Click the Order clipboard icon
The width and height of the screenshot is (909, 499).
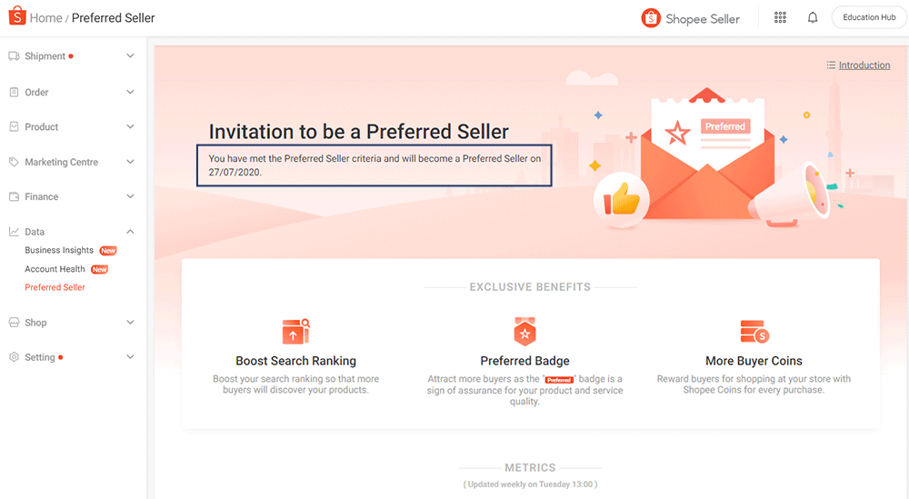point(14,92)
